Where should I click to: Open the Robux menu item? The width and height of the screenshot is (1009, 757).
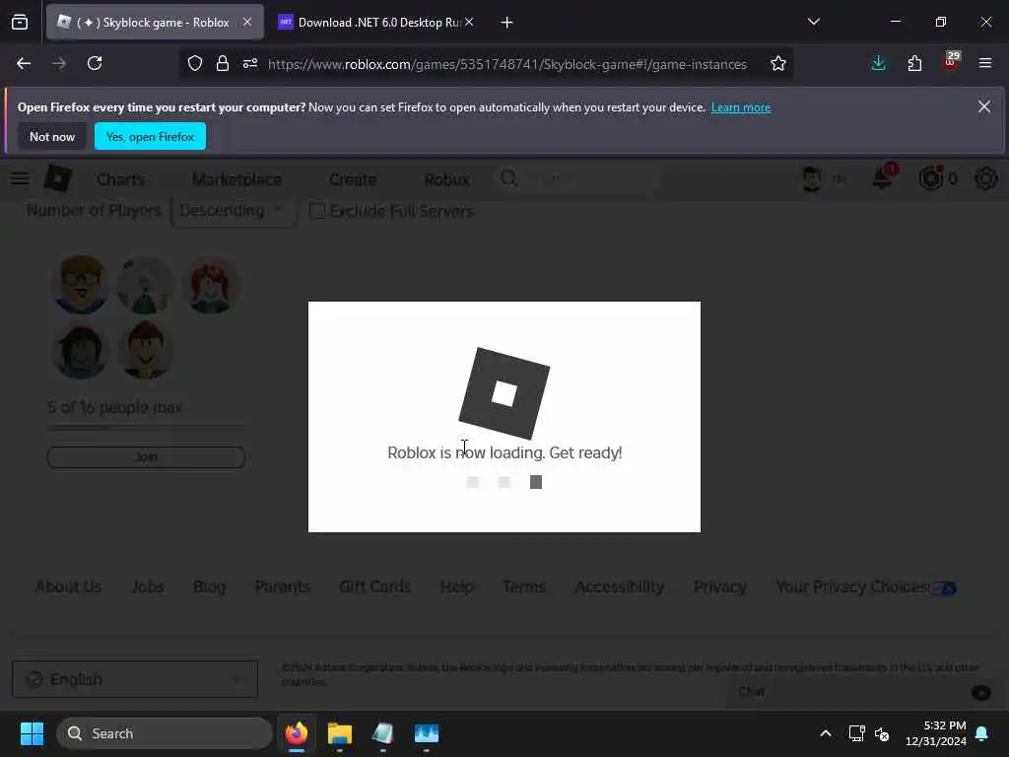446,179
